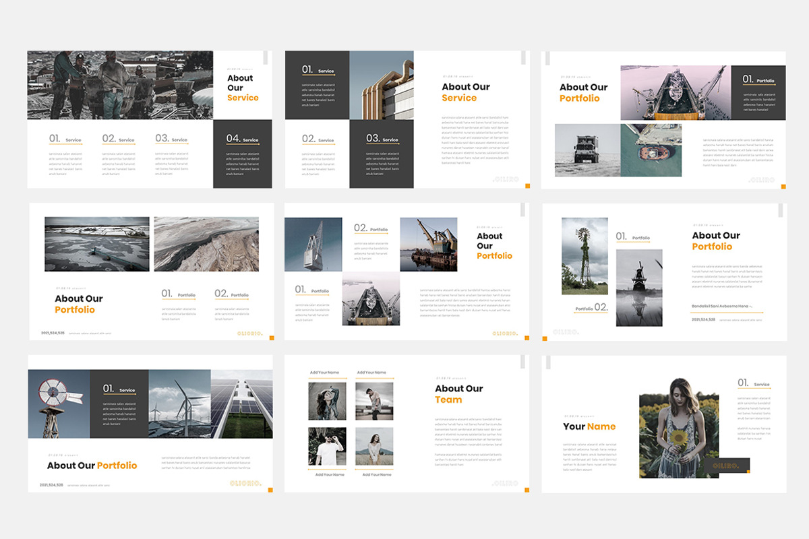Click 'Add Your Name' above shirtless man portrait
This screenshot has height=539, width=809.
[371, 373]
